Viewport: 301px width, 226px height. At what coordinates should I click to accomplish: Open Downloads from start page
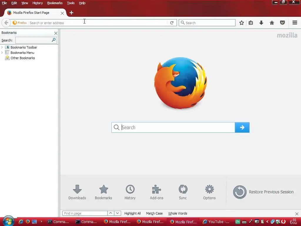[x=77, y=192]
